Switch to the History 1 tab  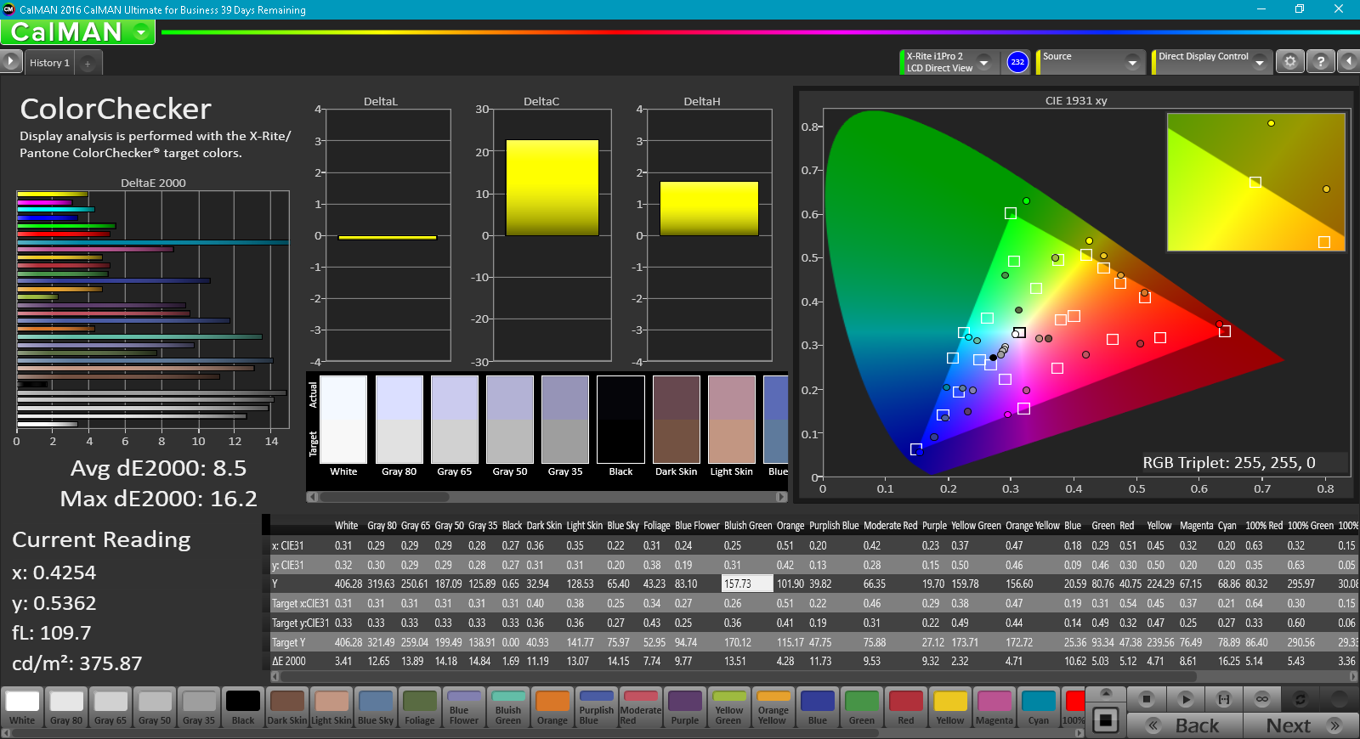click(49, 63)
